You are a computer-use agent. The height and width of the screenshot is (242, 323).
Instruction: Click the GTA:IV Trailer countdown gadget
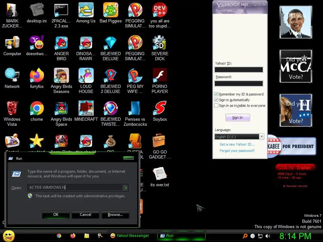coord(295,175)
